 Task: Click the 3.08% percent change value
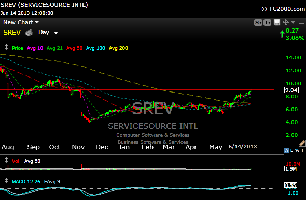pyautogui.click(x=295, y=38)
